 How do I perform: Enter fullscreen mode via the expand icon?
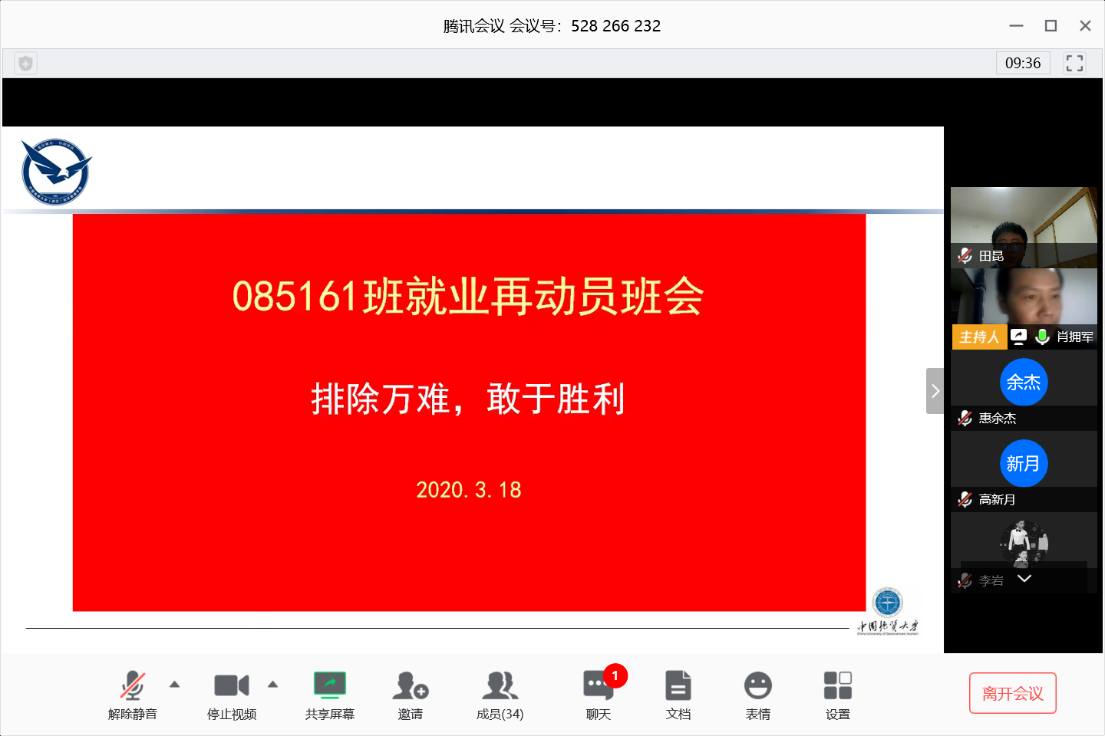(1074, 63)
